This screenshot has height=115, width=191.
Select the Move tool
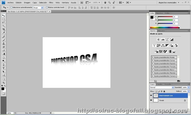coord(4,15)
